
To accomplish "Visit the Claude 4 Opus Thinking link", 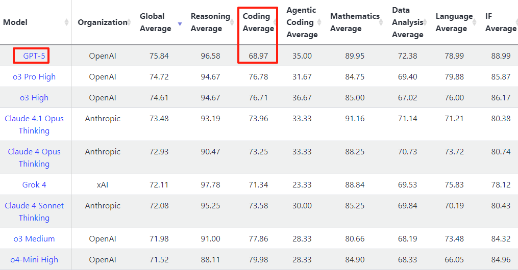I will (34, 157).
